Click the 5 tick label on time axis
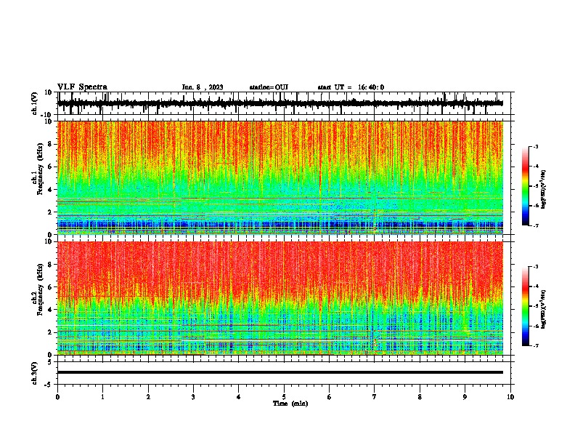 [284, 397]
